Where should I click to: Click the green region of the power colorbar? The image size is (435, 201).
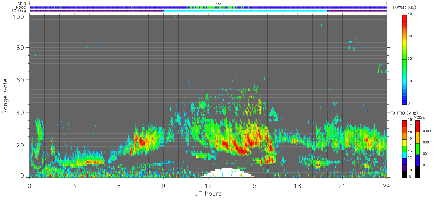point(404,60)
